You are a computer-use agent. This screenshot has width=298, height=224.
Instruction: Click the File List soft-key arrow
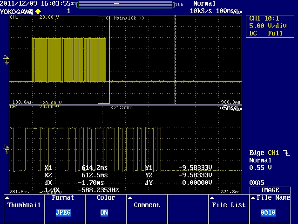point(212,198)
